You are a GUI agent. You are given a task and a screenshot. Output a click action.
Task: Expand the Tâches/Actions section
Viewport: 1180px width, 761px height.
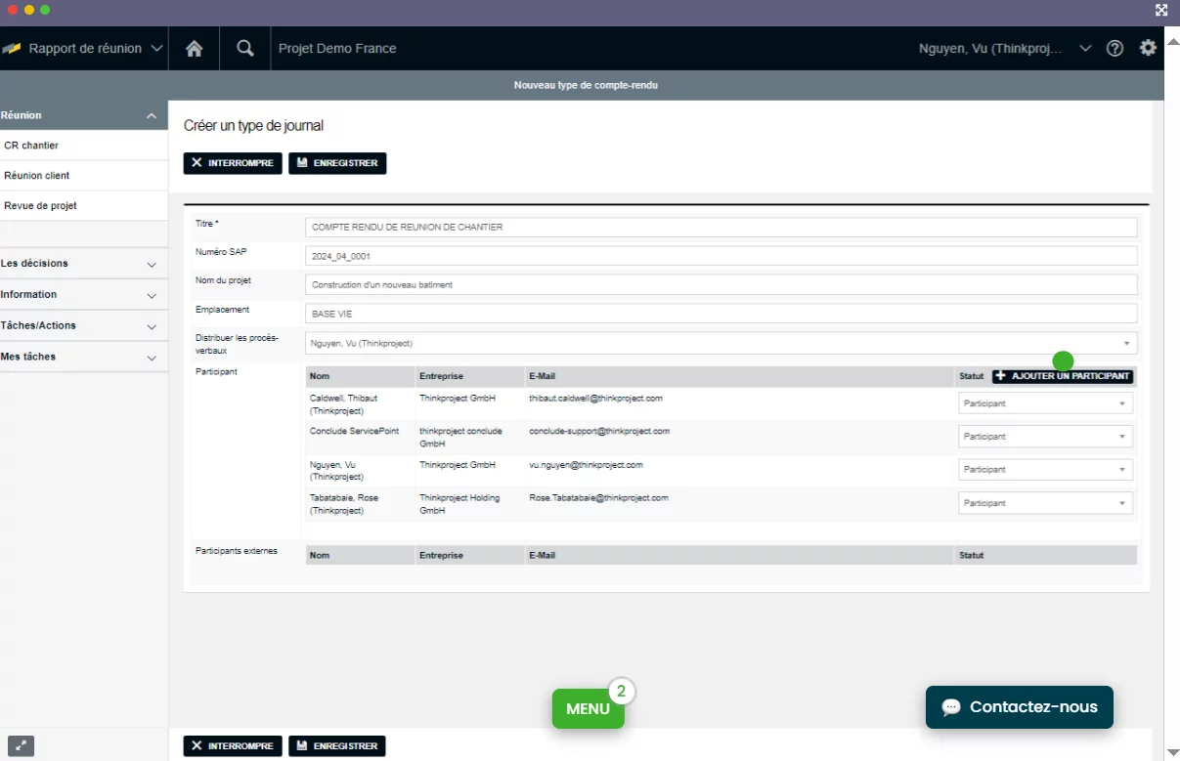151,326
